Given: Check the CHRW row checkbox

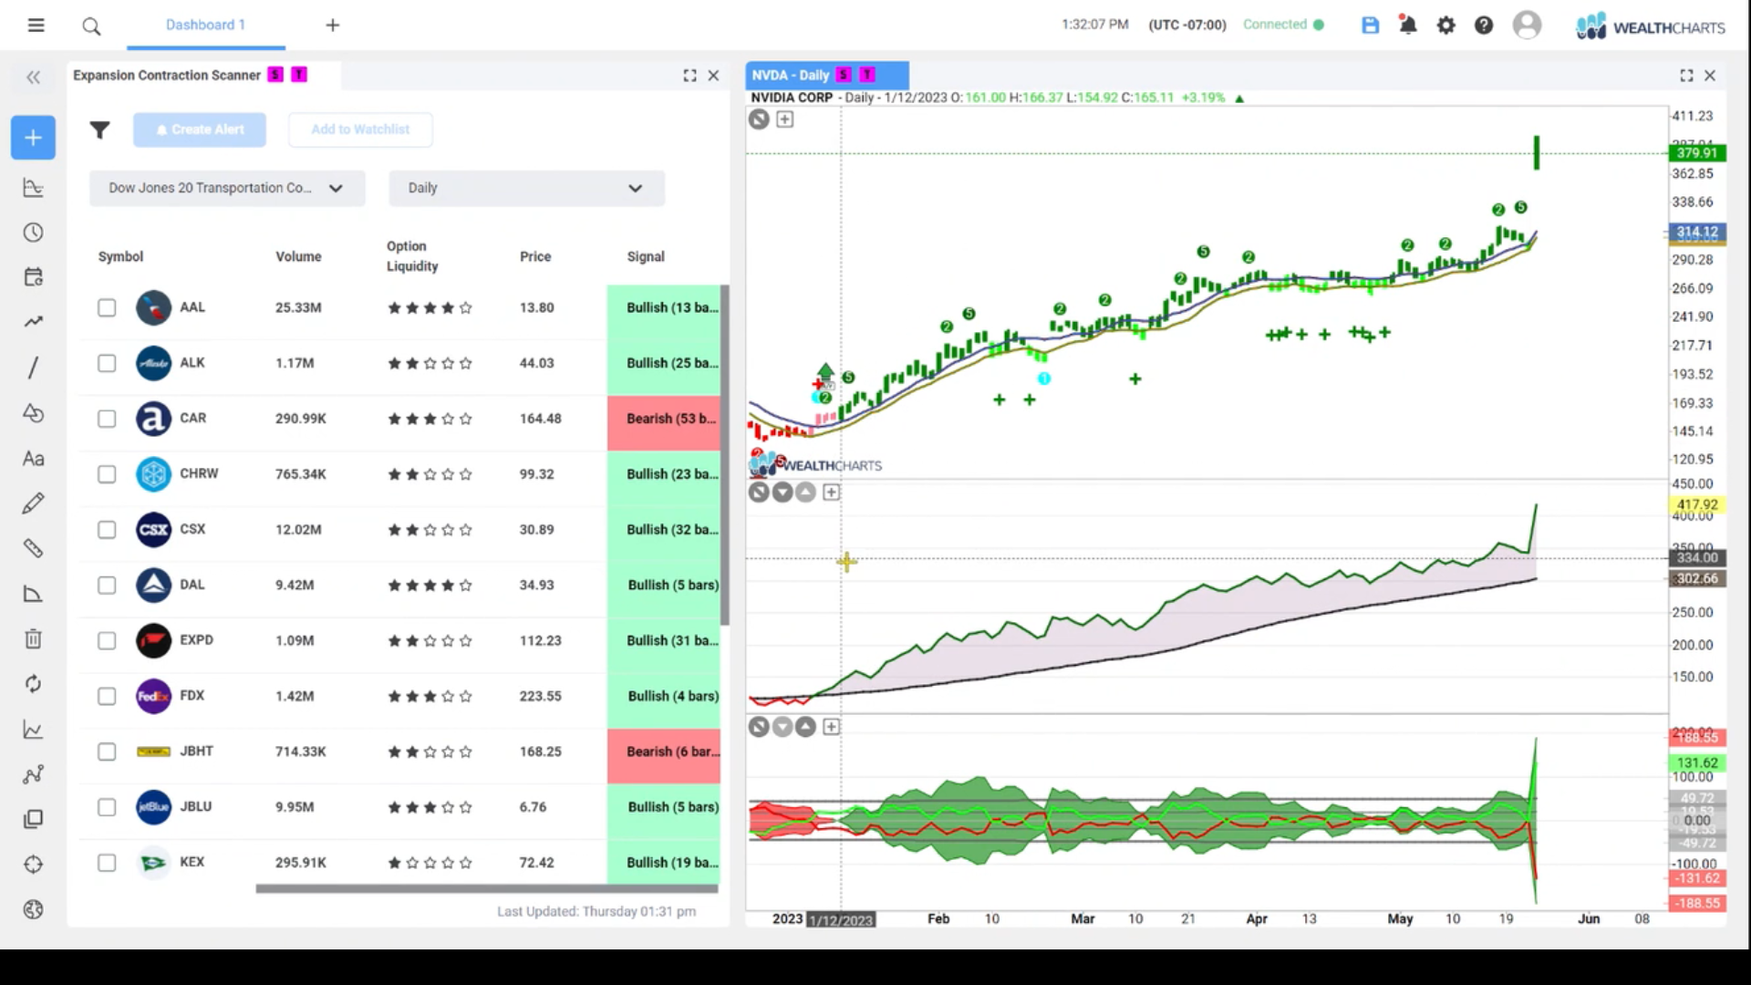Looking at the screenshot, I should tap(107, 475).
